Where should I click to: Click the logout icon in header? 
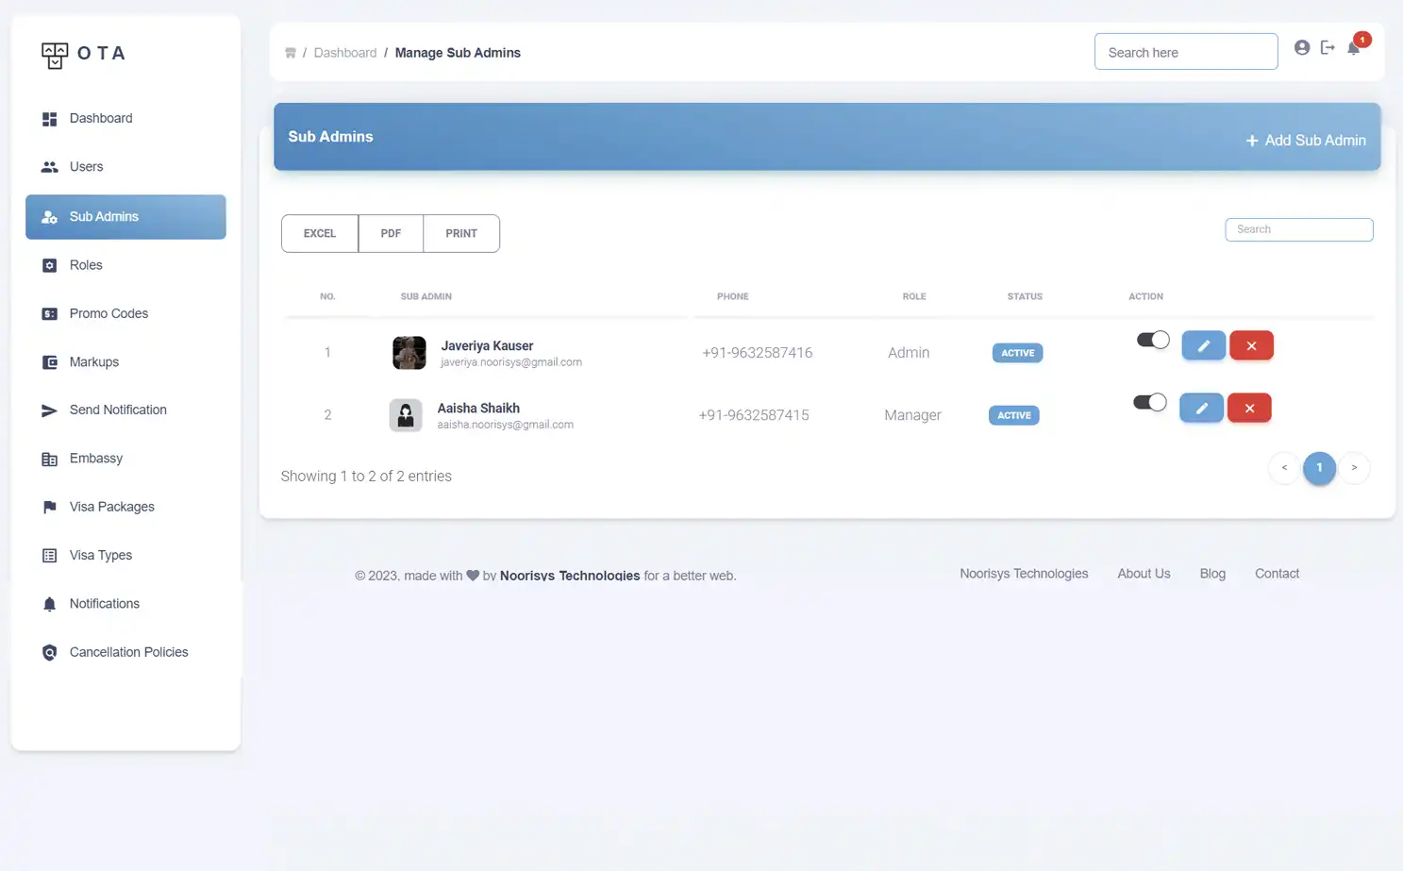point(1328,47)
